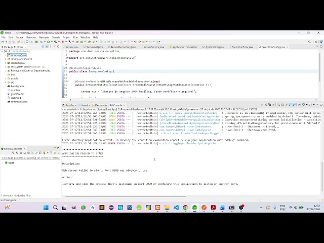Open the Open Console dropdown arrow

pos(314,105)
